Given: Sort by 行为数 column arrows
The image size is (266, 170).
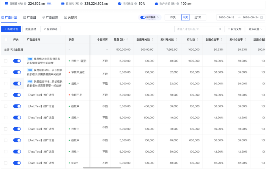Looking at the screenshot, I should (198, 39).
